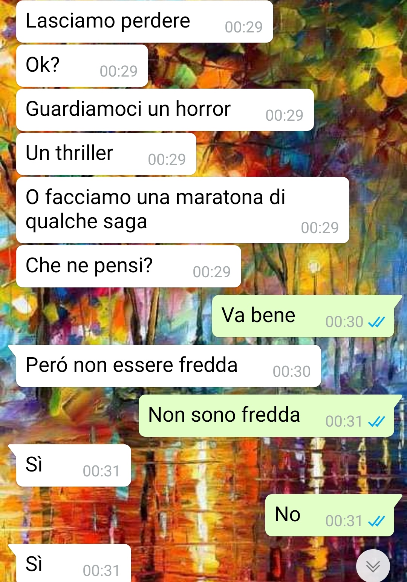Viewport: 407px width, 582px height.
Task: Tap the 00:30 timestamp on 'Peró non essere fredda'
Action: click(292, 372)
